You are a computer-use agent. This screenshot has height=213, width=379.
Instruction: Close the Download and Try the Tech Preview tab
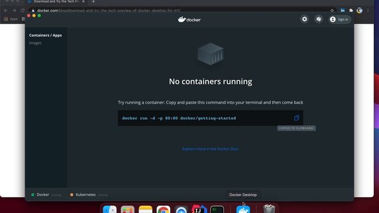click(83, 1)
